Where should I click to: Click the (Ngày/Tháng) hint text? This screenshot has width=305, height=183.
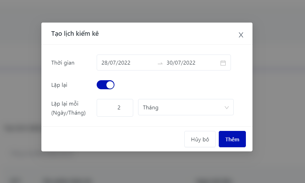click(x=68, y=113)
